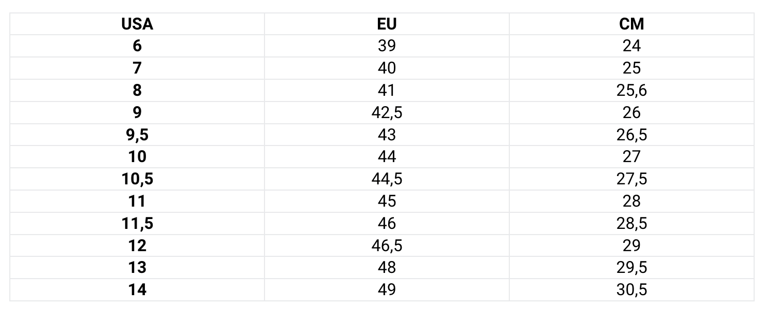Click EU size 45 cell
The width and height of the screenshot is (765, 319).
[x=387, y=201]
